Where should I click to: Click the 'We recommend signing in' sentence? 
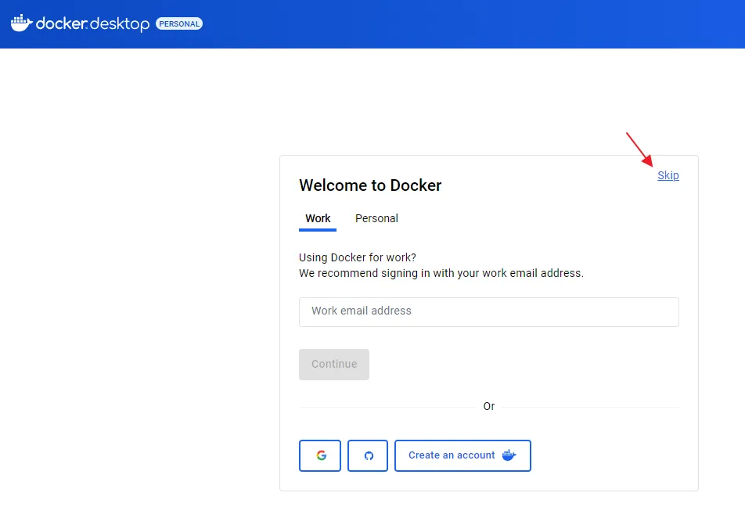[441, 273]
